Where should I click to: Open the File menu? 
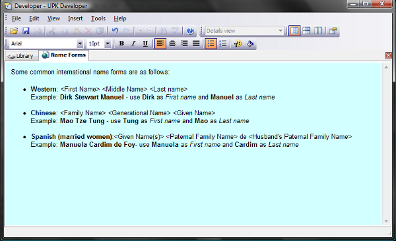tap(16, 18)
